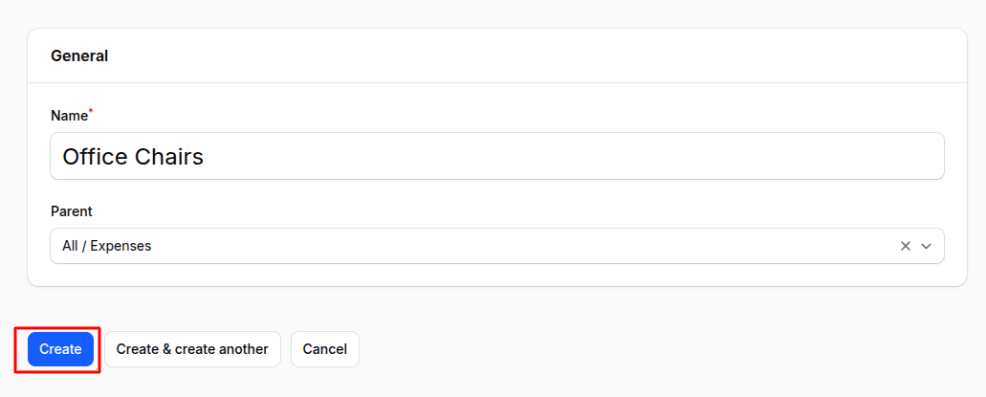Cancel the category creation form
The height and width of the screenshot is (397, 986).
pyautogui.click(x=324, y=349)
